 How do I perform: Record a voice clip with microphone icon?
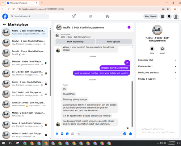[57, 134]
